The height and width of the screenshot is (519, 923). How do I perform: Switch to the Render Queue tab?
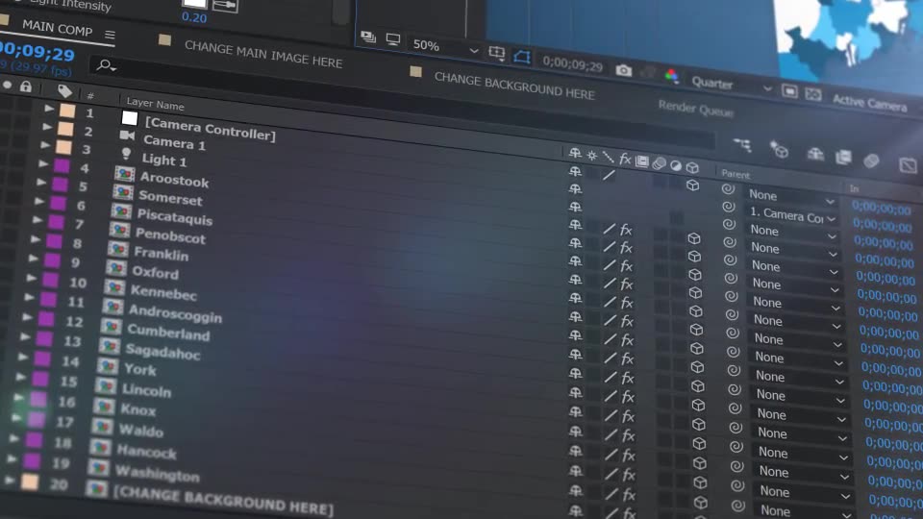695,109
